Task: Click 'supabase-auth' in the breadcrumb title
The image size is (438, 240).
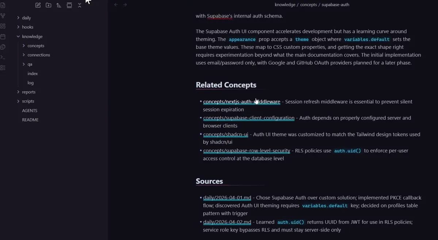Action: (x=335, y=5)
